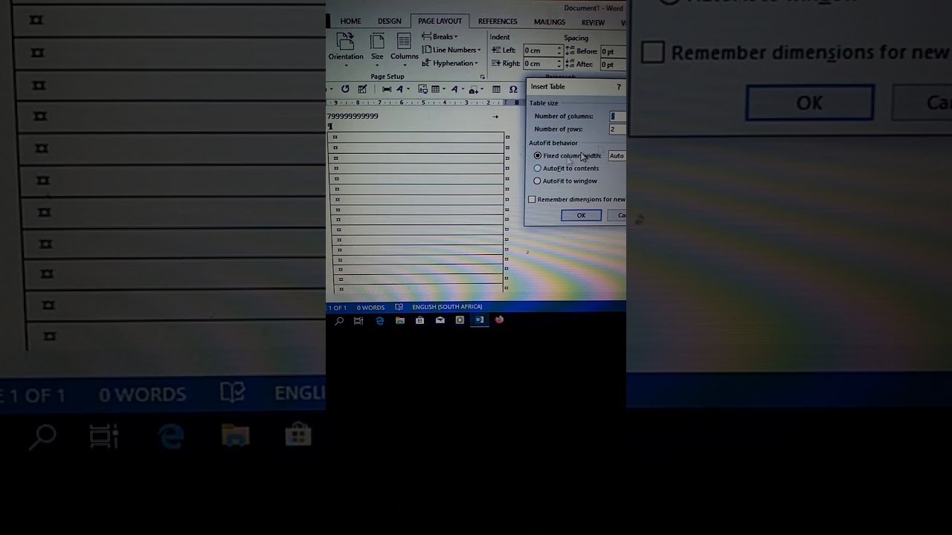Select the PAGE LAYOUT ribbon tab

pos(440,21)
